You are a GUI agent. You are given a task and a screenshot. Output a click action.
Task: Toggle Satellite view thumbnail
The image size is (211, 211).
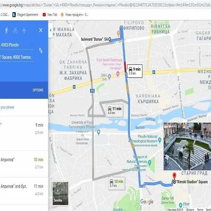pos(60,193)
